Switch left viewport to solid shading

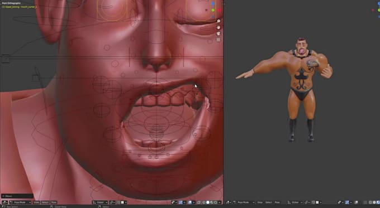pos(208,202)
